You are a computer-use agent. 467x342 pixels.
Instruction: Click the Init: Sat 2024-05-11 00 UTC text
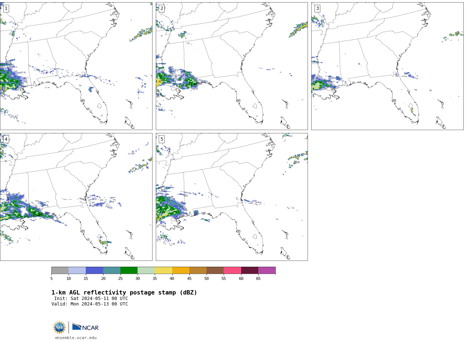pyautogui.click(x=91, y=299)
